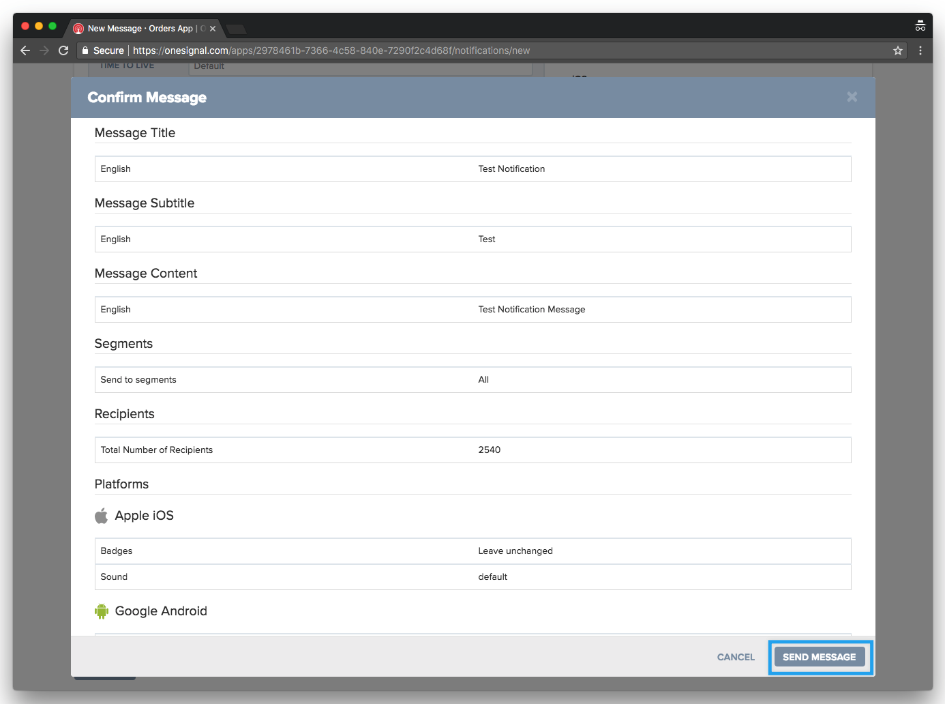This screenshot has width=945, height=704.
Task: Click the Google Android robot icon
Action: [x=102, y=611]
